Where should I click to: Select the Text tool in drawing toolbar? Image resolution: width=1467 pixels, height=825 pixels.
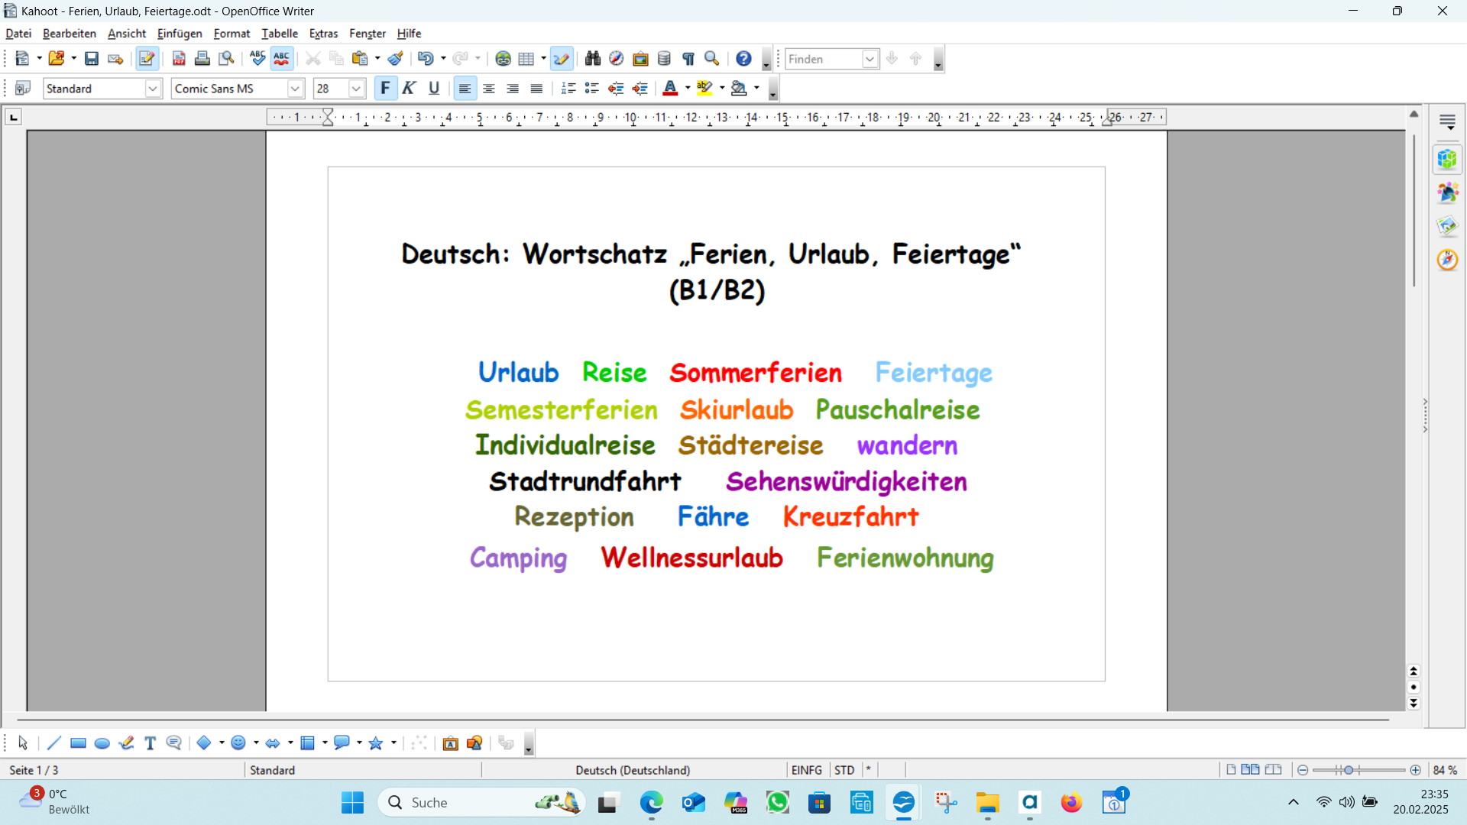click(149, 742)
